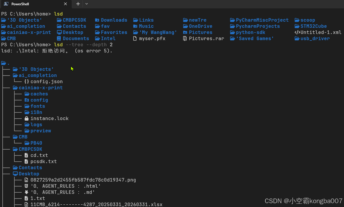Screen dimensions: 344x207
Task: Click the myser.pfx file icon
Action: coord(135,39)
